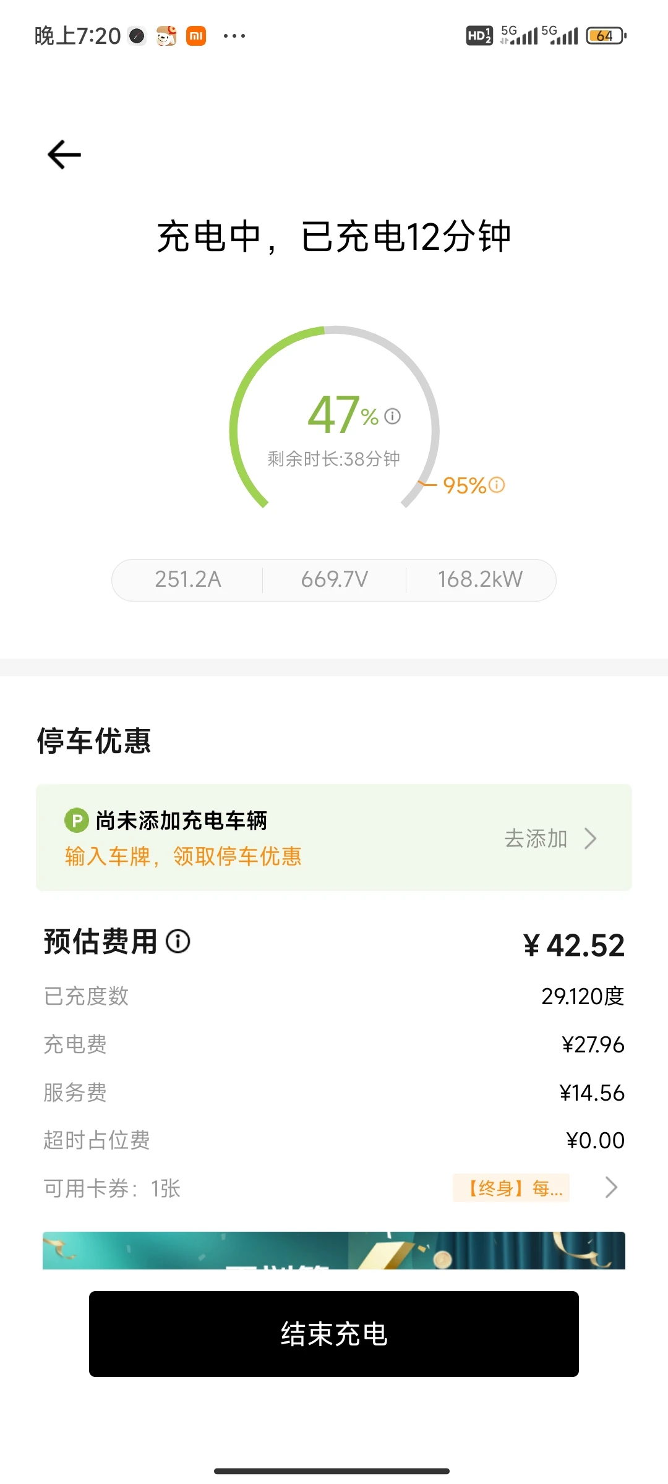Tap the green P parking icon

pyautogui.click(x=76, y=821)
